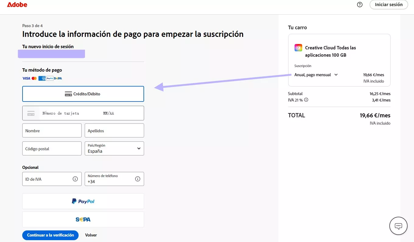Show info for Número de teléfono

[x=138, y=179]
